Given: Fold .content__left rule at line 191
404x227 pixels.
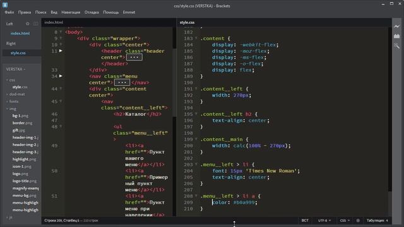Looking at the screenshot, I should point(196,89).
